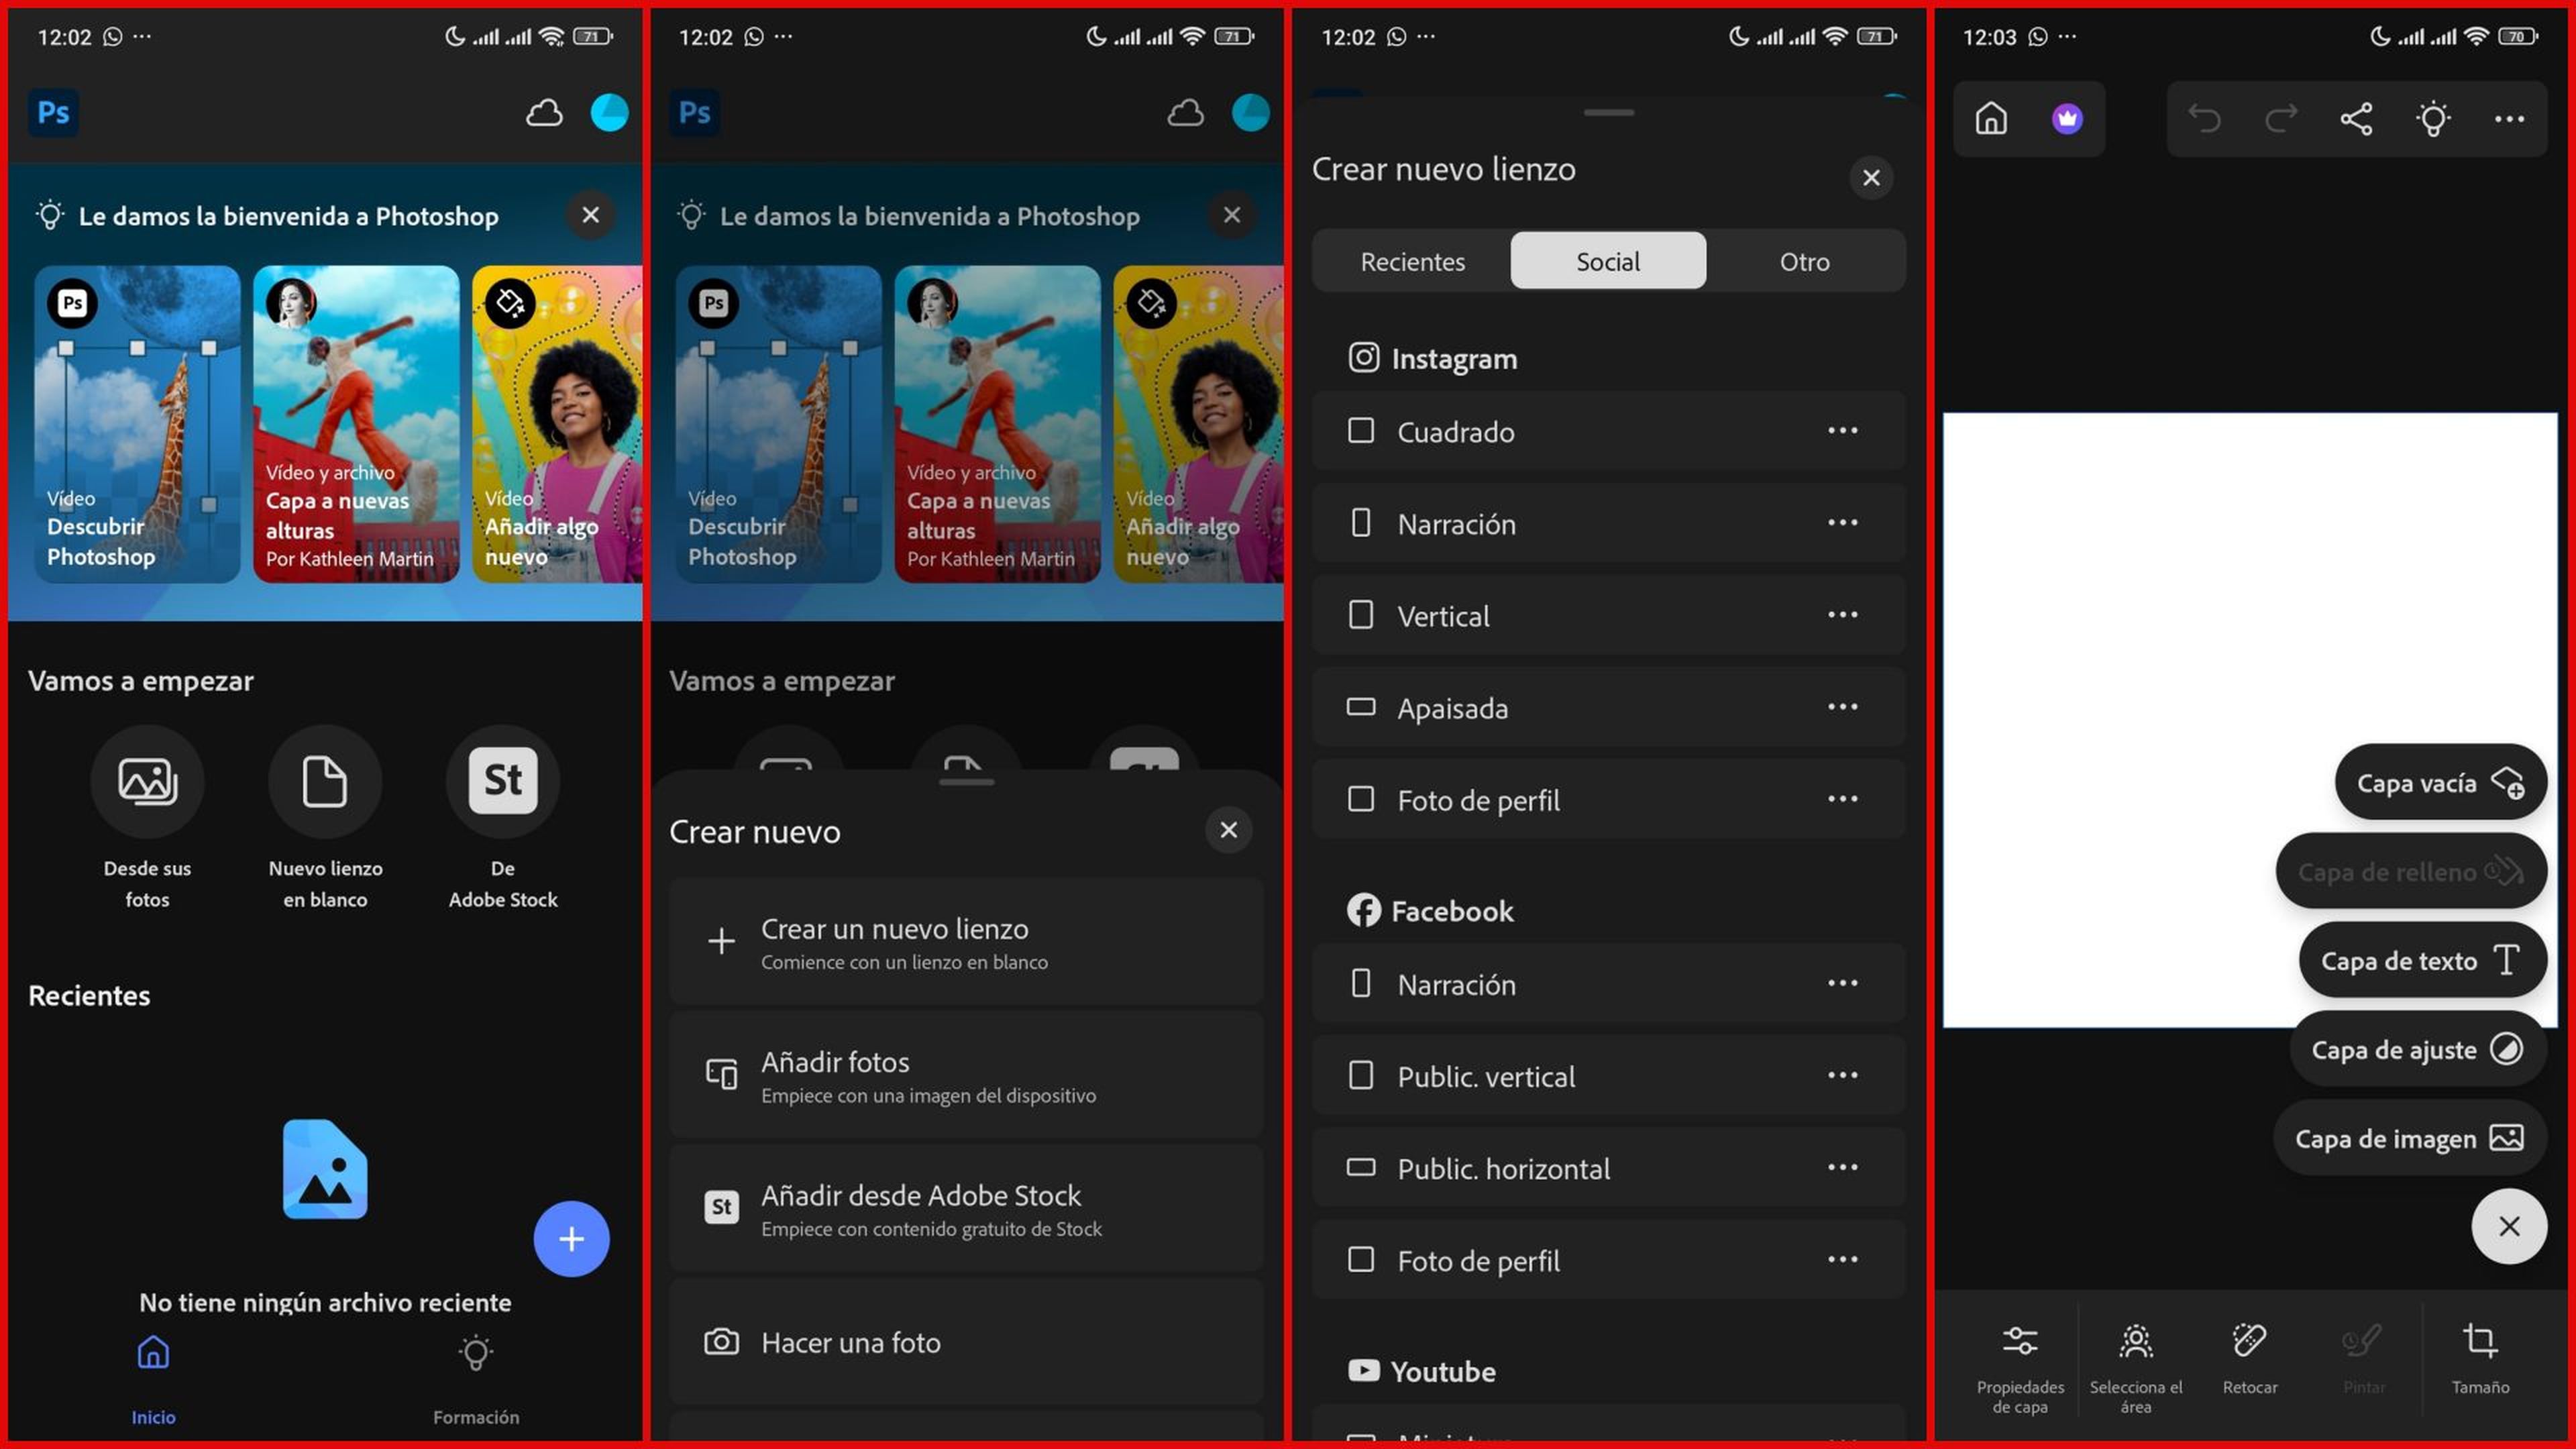Switch to the Recientes tab
The width and height of the screenshot is (2576, 1449).
click(1412, 261)
